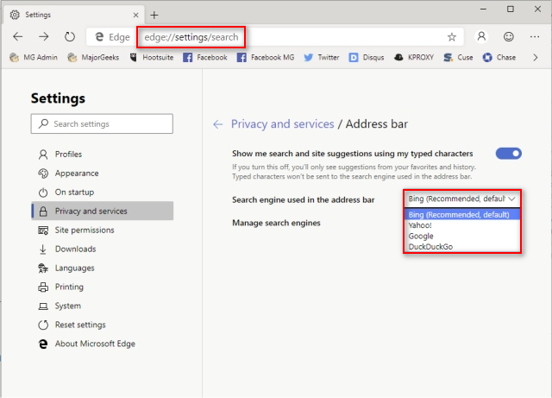Image resolution: width=552 pixels, height=398 pixels.
Task: Go forward with the browser forward arrow
Action: [44, 36]
